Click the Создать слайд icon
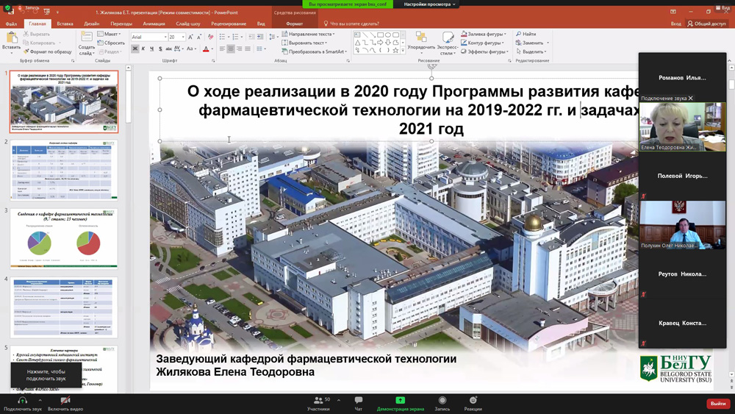Screen dimensions: 735x414 click(86, 43)
